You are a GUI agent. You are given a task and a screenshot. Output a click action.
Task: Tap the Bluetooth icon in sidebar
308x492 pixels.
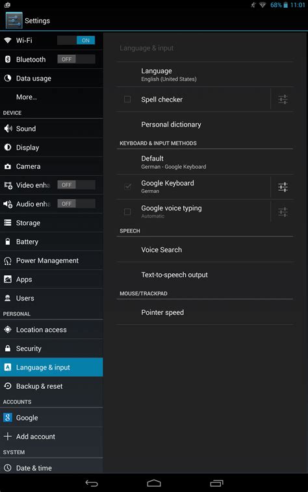pyautogui.click(x=8, y=59)
